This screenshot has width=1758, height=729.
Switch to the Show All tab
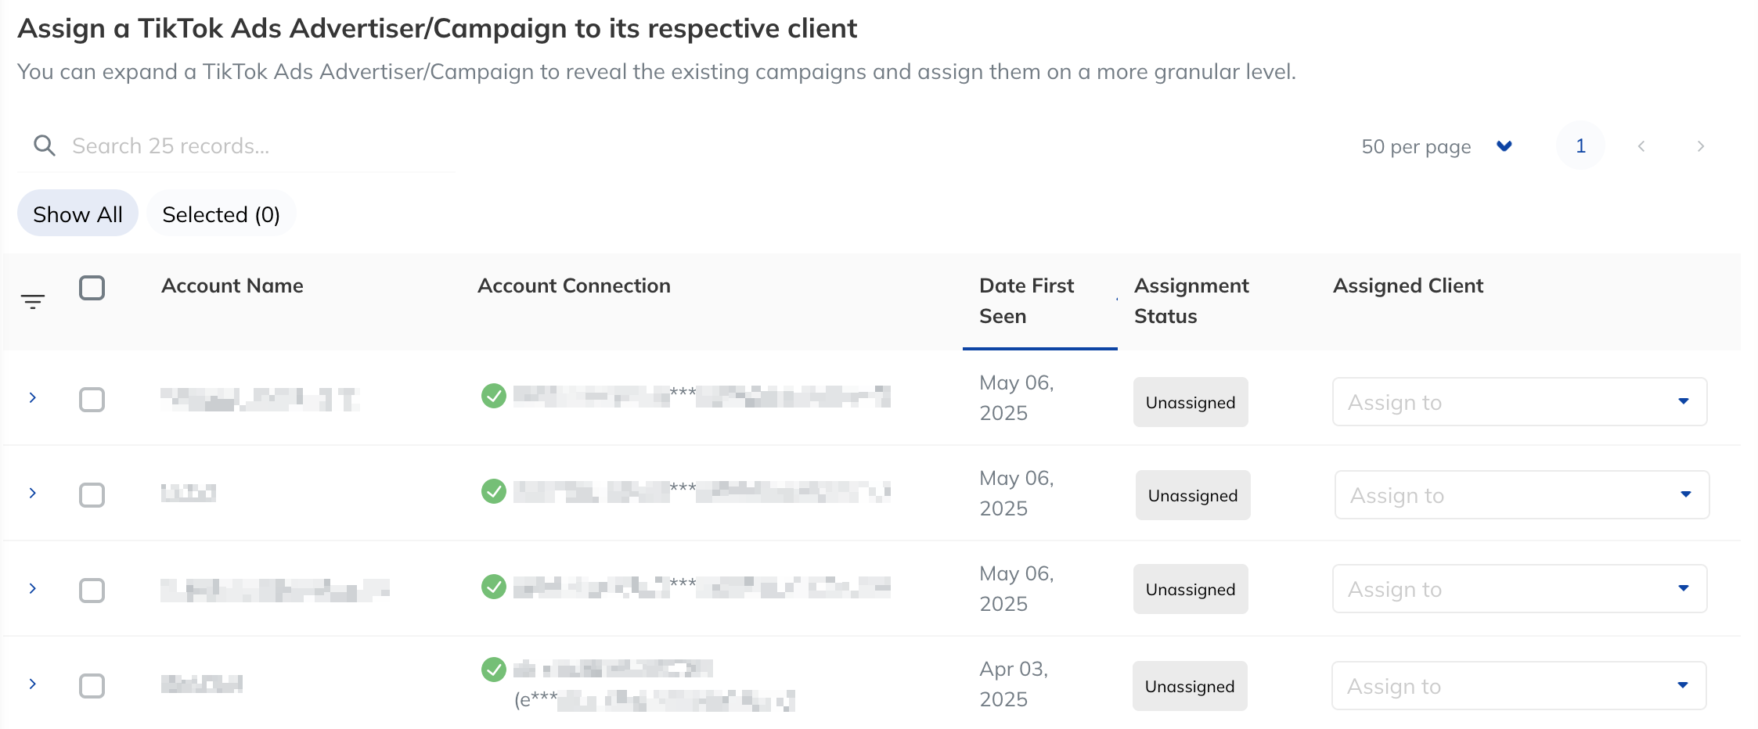[x=77, y=214]
